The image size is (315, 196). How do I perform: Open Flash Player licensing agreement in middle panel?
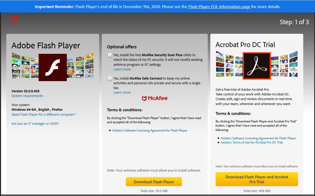[x=150, y=130]
